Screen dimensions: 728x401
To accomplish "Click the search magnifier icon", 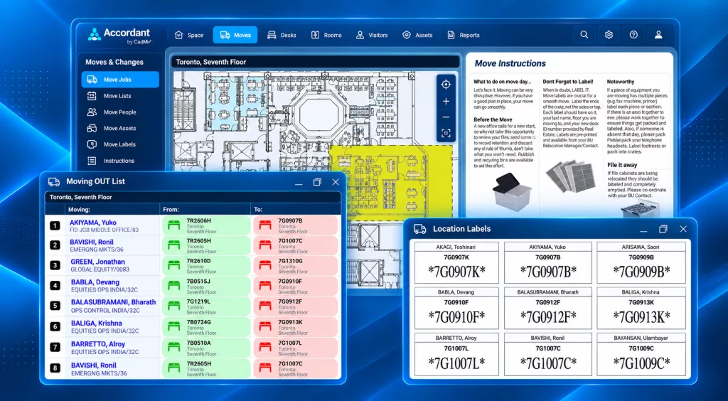I will [x=584, y=35].
